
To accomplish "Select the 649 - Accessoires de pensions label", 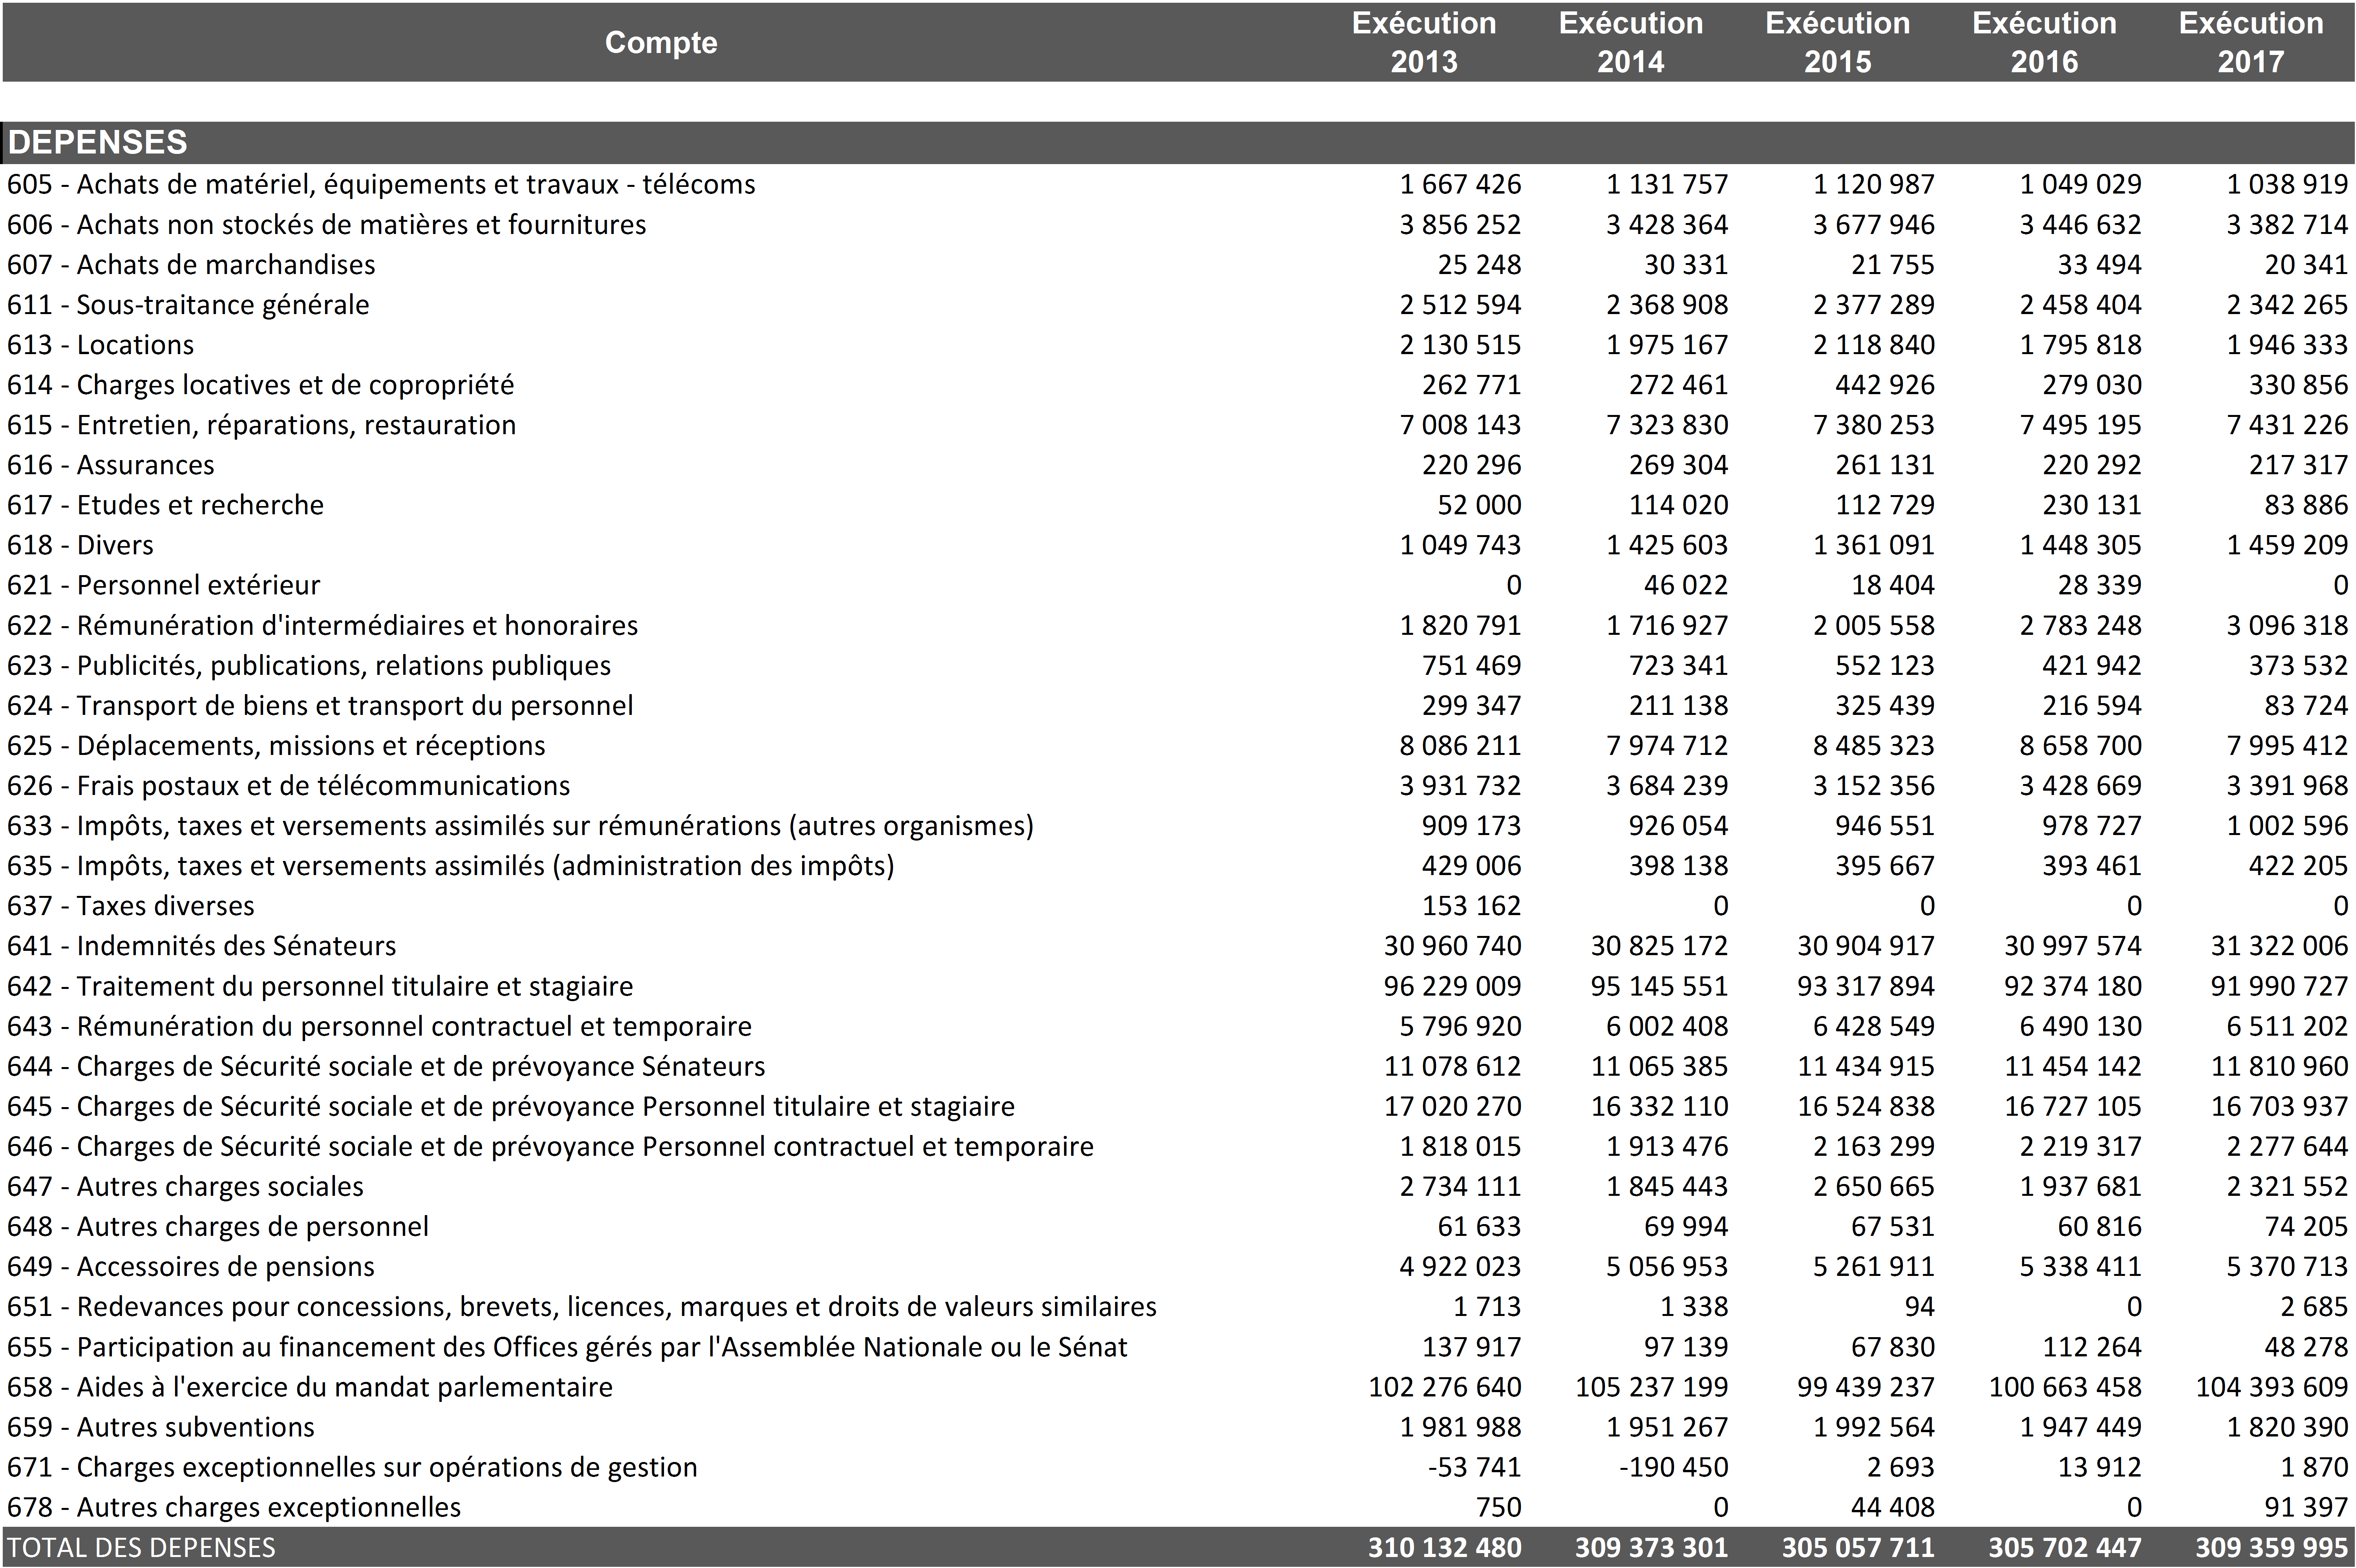I will click(x=191, y=1267).
